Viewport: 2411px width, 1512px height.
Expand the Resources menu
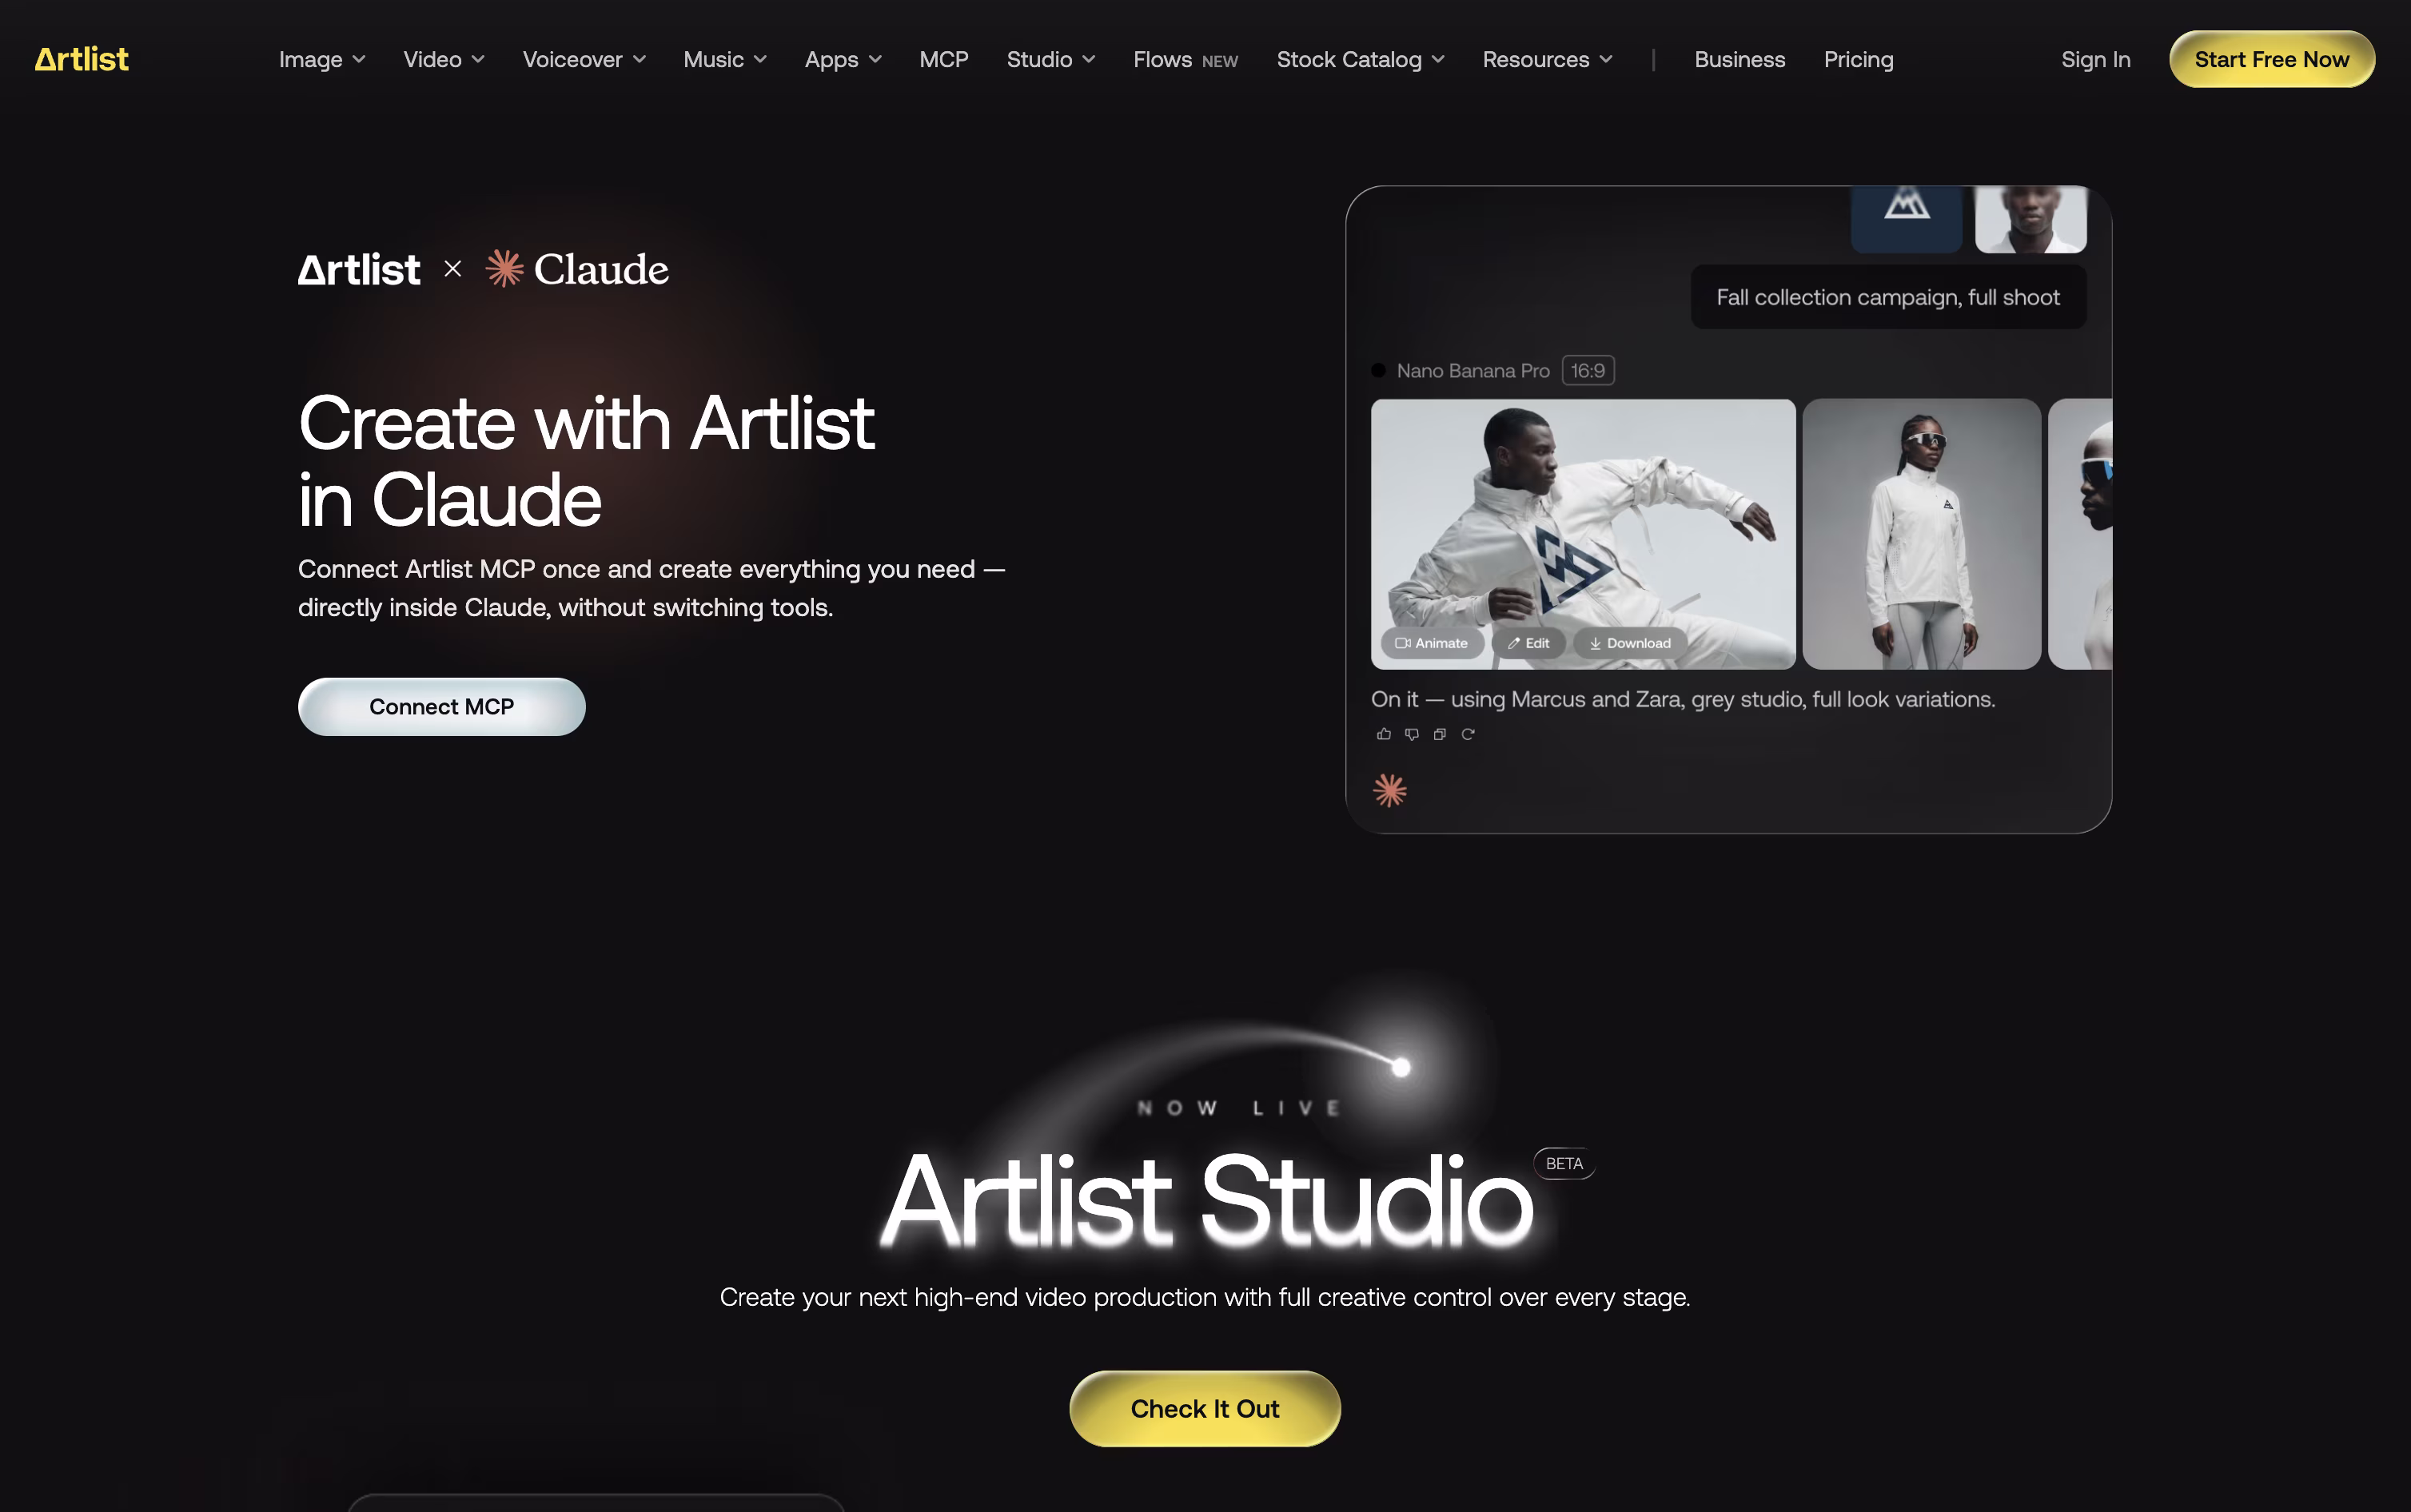[x=1547, y=60]
